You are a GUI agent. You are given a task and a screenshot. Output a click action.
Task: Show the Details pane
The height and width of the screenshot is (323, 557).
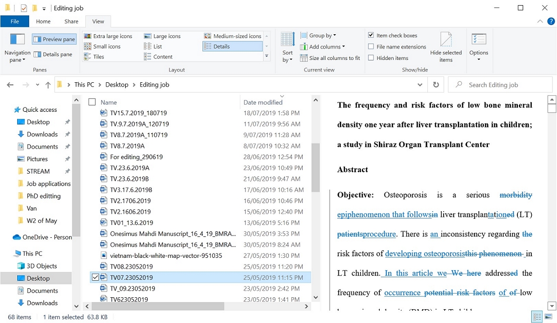(x=53, y=54)
